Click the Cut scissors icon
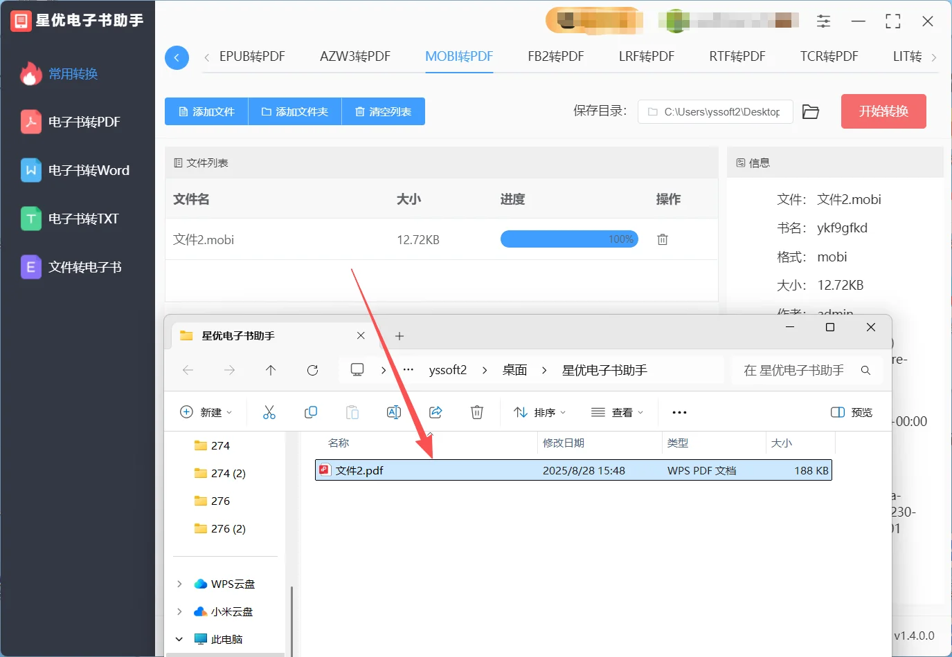This screenshot has width=952, height=657. [269, 412]
